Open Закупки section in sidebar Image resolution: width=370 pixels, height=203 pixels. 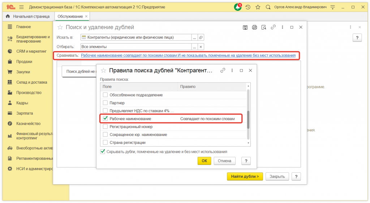pos(23,72)
